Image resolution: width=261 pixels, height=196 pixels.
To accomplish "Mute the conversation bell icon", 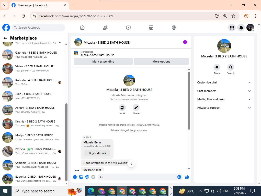I will click(x=217, y=67).
